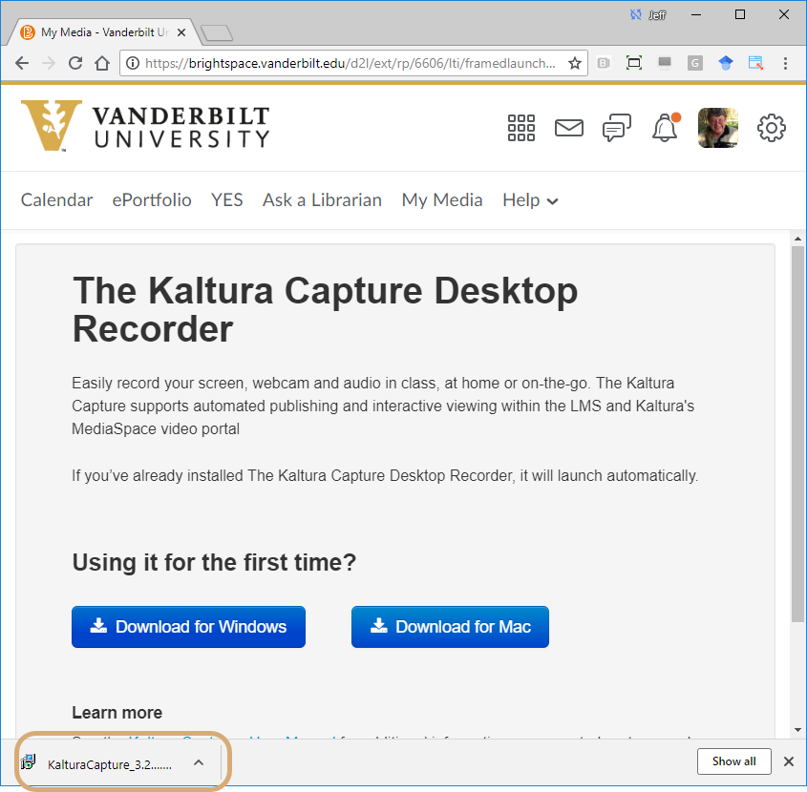
Task: Open the Chrome three-dot menu
Action: pos(785,64)
